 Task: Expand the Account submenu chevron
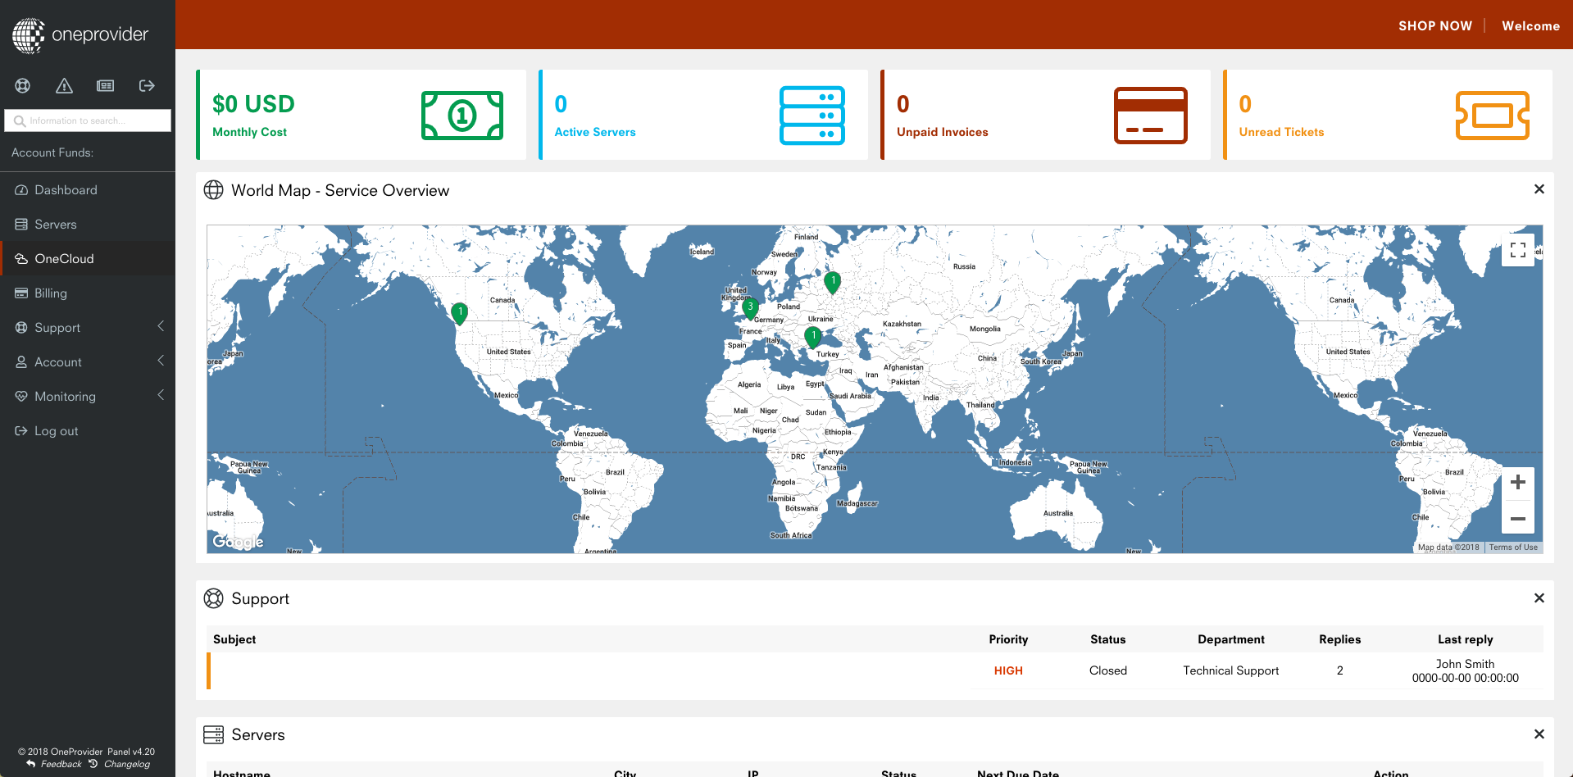161,361
